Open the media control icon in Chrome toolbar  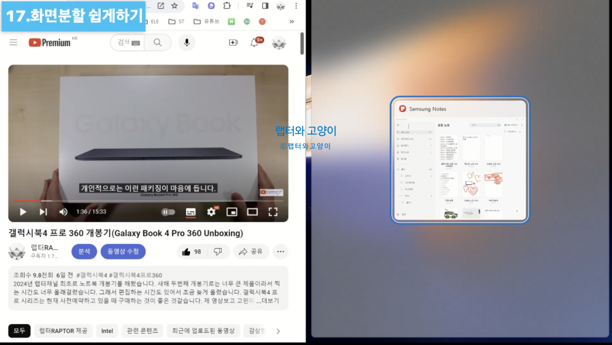click(250, 6)
